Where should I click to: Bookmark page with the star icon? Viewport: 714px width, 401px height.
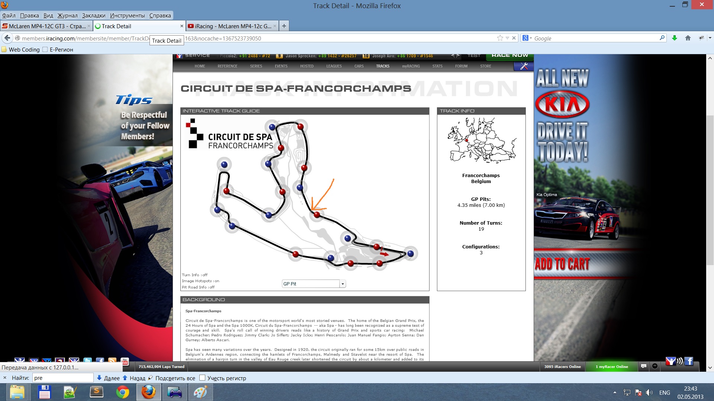500,38
